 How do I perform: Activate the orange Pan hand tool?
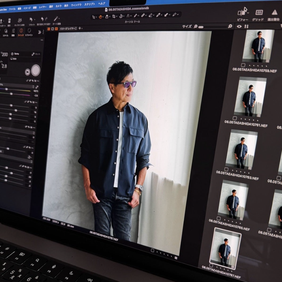tap(100, 17)
